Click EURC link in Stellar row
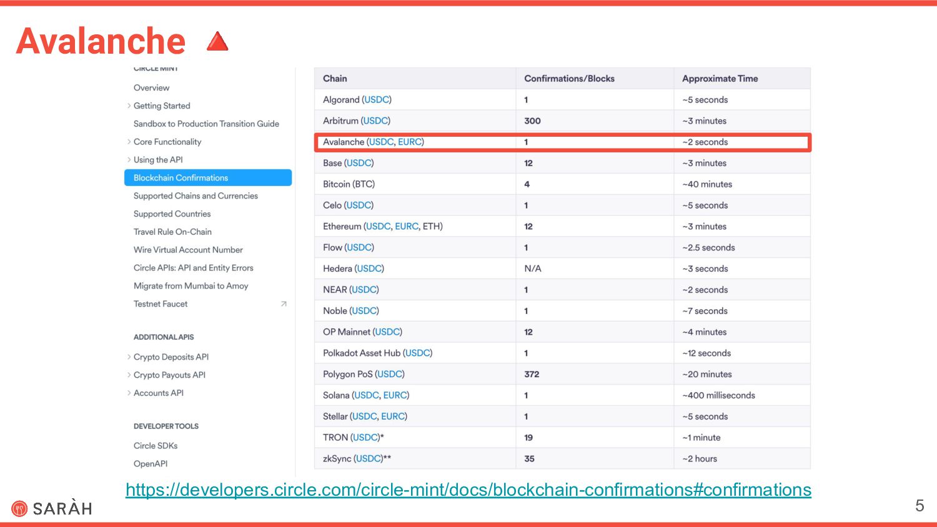The width and height of the screenshot is (937, 527). click(393, 416)
